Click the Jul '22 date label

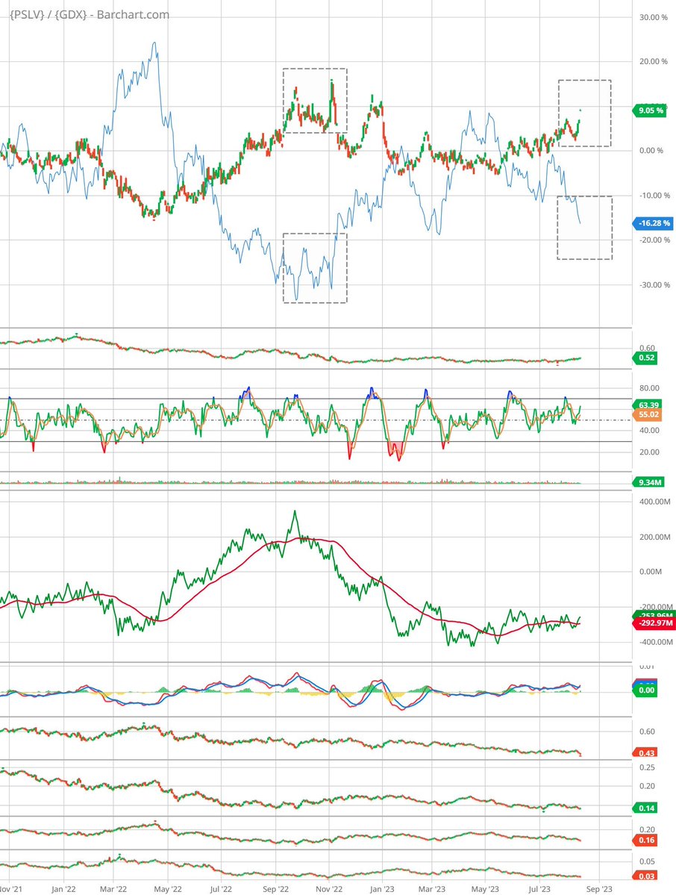point(220,889)
